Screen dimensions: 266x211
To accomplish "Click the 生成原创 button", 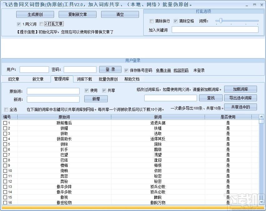I will pyautogui.click(x=35, y=14).
